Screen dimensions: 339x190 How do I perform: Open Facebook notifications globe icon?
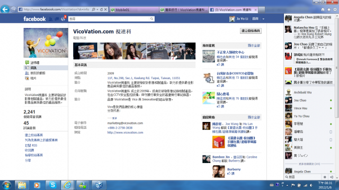(x=63, y=19)
